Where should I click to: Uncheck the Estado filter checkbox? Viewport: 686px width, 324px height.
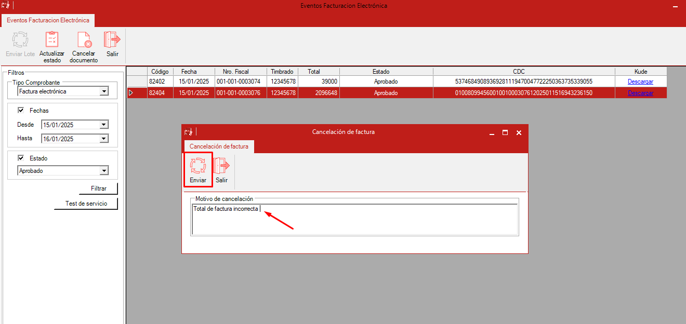(21, 158)
